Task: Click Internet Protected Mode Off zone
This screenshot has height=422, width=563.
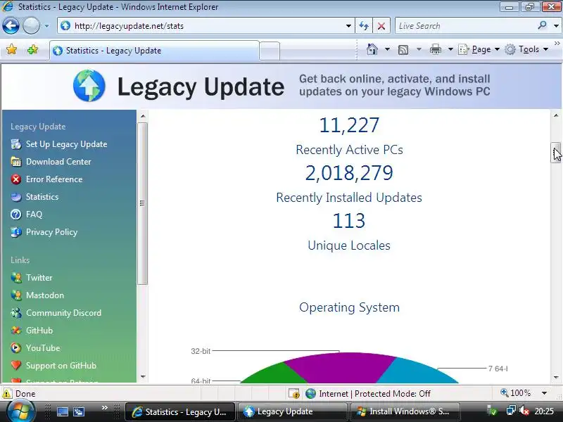Action: click(x=367, y=394)
